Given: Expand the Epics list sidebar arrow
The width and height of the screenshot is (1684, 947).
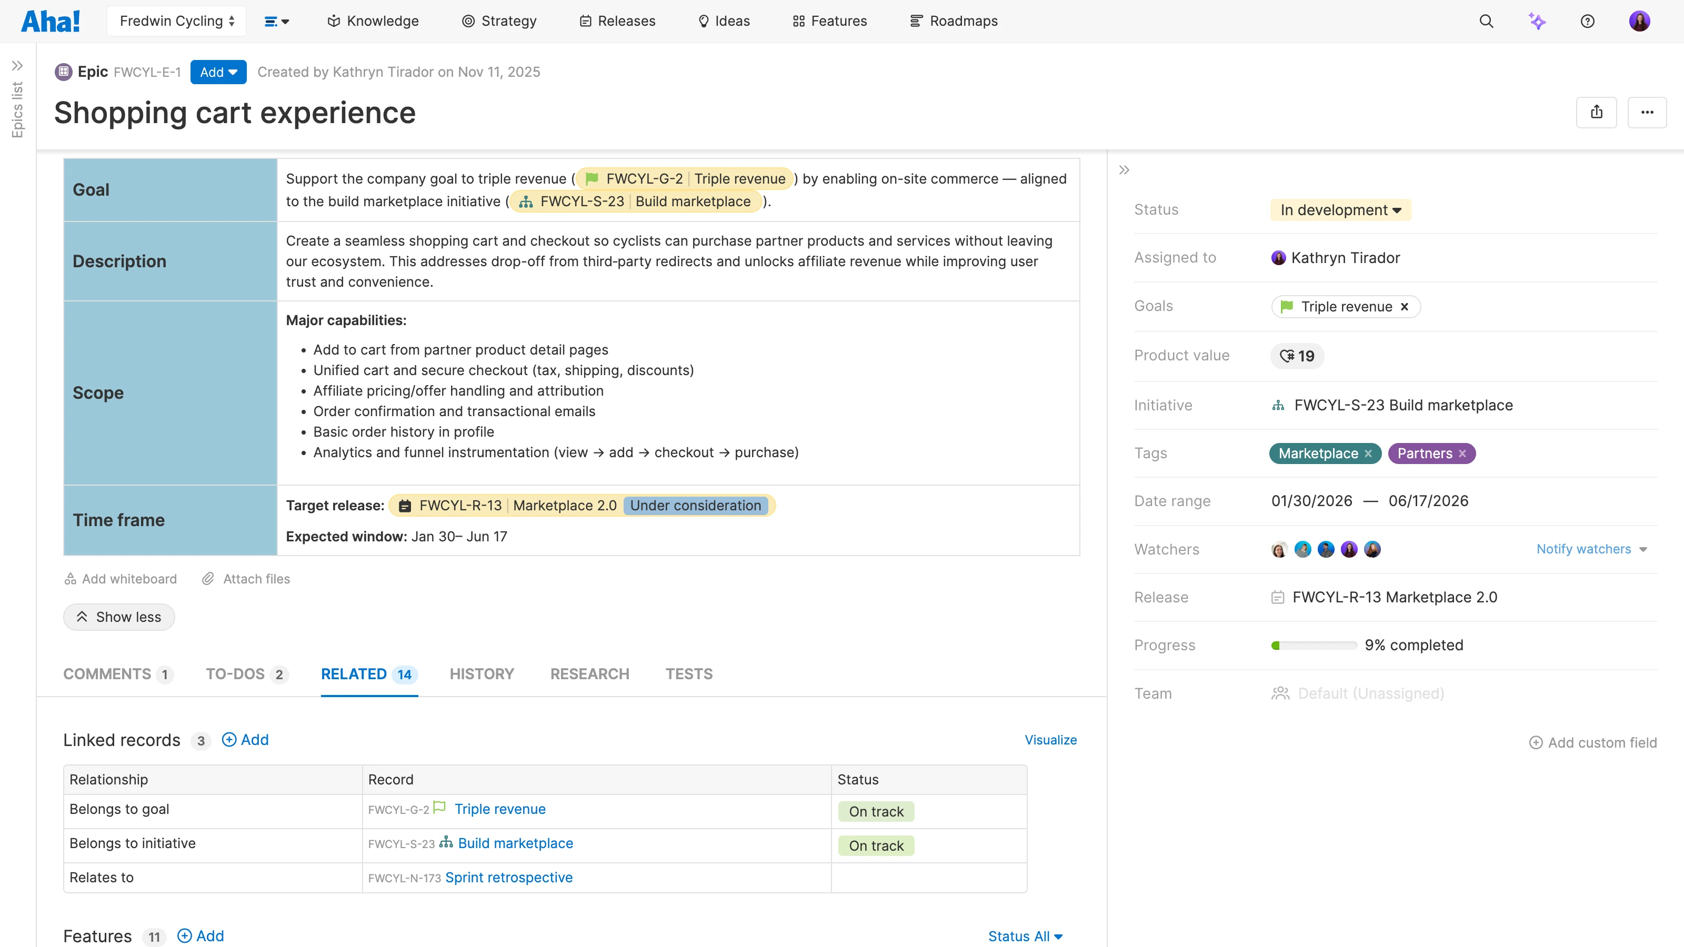Looking at the screenshot, I should (17, 65).
